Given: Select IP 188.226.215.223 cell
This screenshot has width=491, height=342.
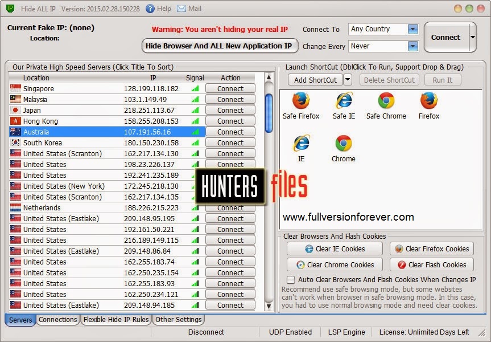Looking at the screenshot, I should [151, 207].
